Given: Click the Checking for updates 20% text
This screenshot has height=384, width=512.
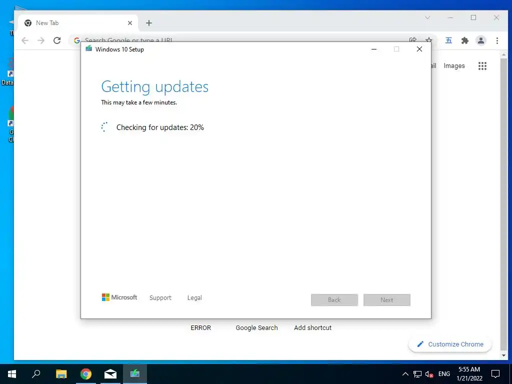Looking at the screenshot, I should coord(160,127).
